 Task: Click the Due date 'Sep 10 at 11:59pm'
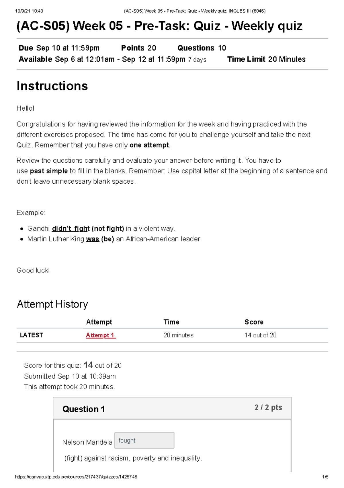(68, 48)
